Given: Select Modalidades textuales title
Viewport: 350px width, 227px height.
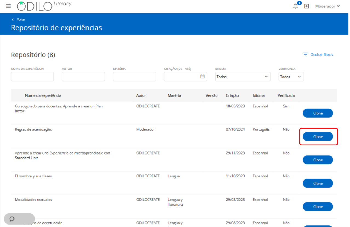Looking at the screenshot, I should coord(33,200).
